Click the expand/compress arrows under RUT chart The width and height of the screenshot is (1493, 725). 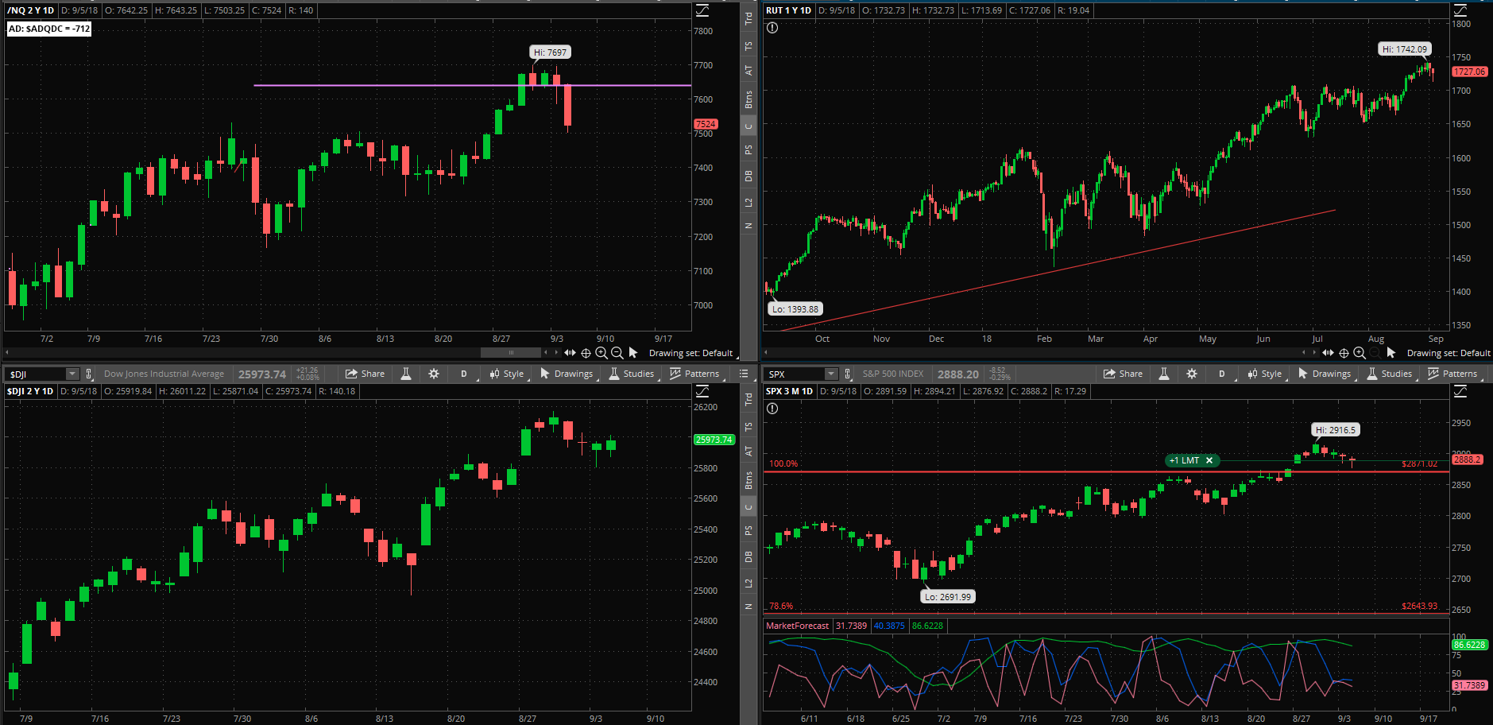[1328, 352]
